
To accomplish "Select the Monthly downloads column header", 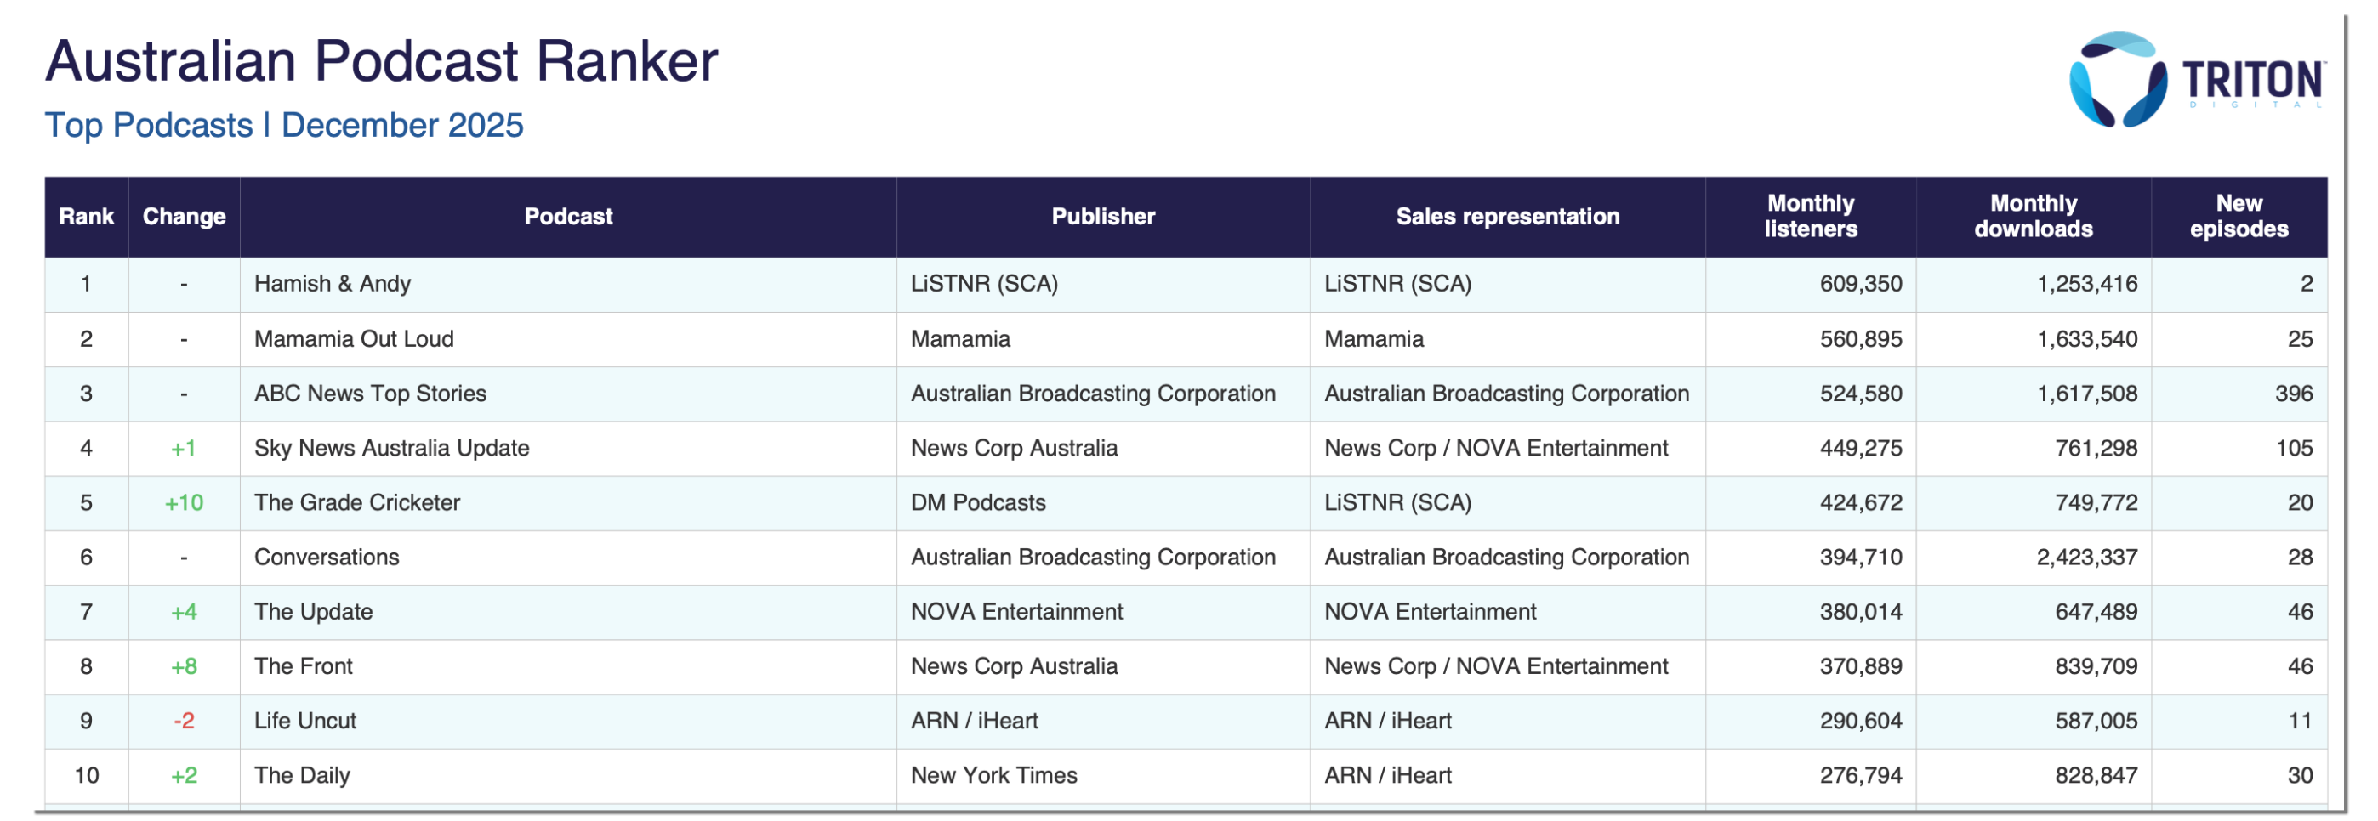I will [2033, 217].
